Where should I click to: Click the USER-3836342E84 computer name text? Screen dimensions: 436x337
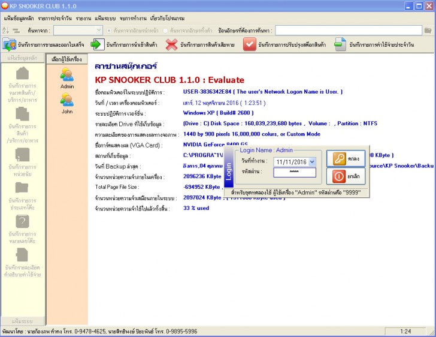(207, 92)
